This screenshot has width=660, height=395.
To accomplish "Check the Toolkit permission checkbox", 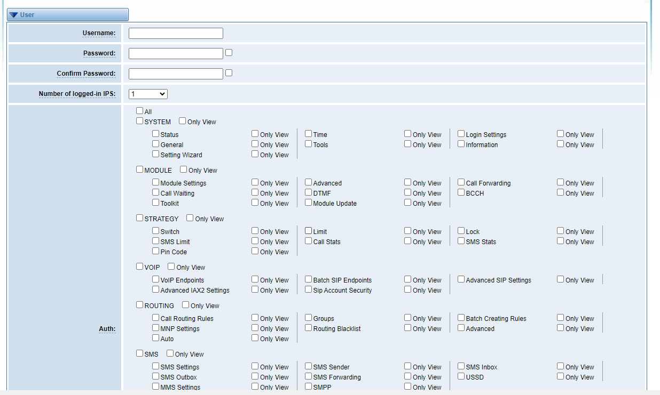I will 155,203.
